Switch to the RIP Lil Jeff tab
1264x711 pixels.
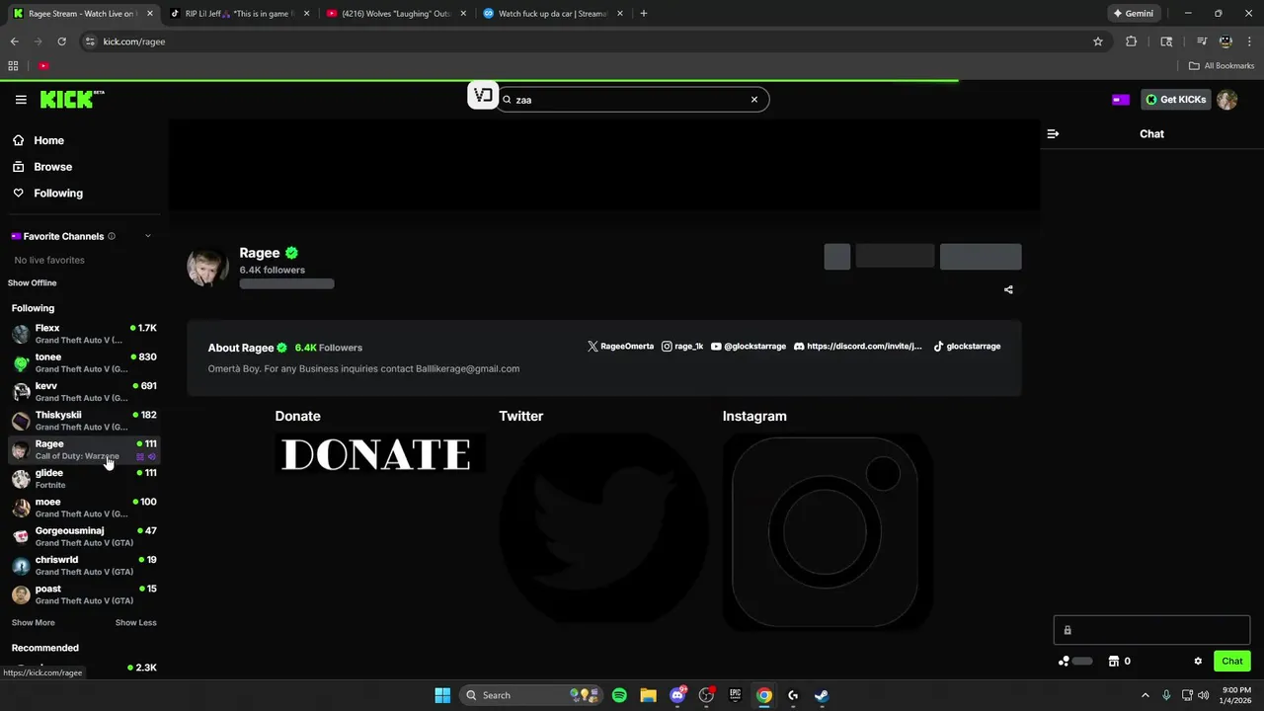[x=241, y=14]
